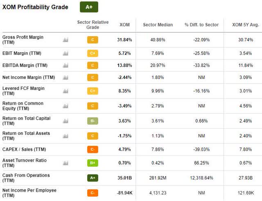This screenshot has height=201, width=262.
Task: Click the Sector Relative Grade column header
Action: click(93, 25)
